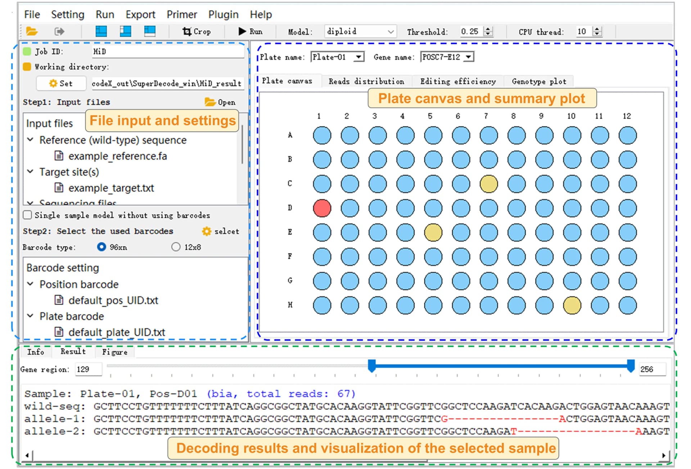Open the Plugin menu
Image resolution: width=691 pixels, height=469 pixels.
(223, 14)
